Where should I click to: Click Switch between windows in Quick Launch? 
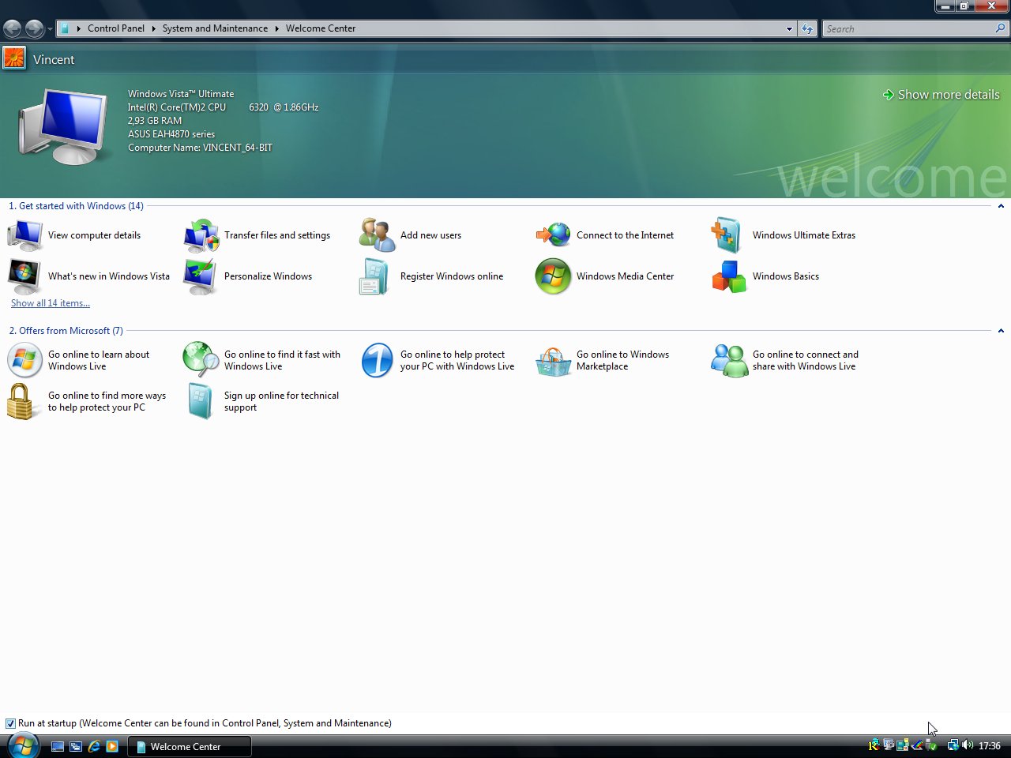[x=76, y=746]
